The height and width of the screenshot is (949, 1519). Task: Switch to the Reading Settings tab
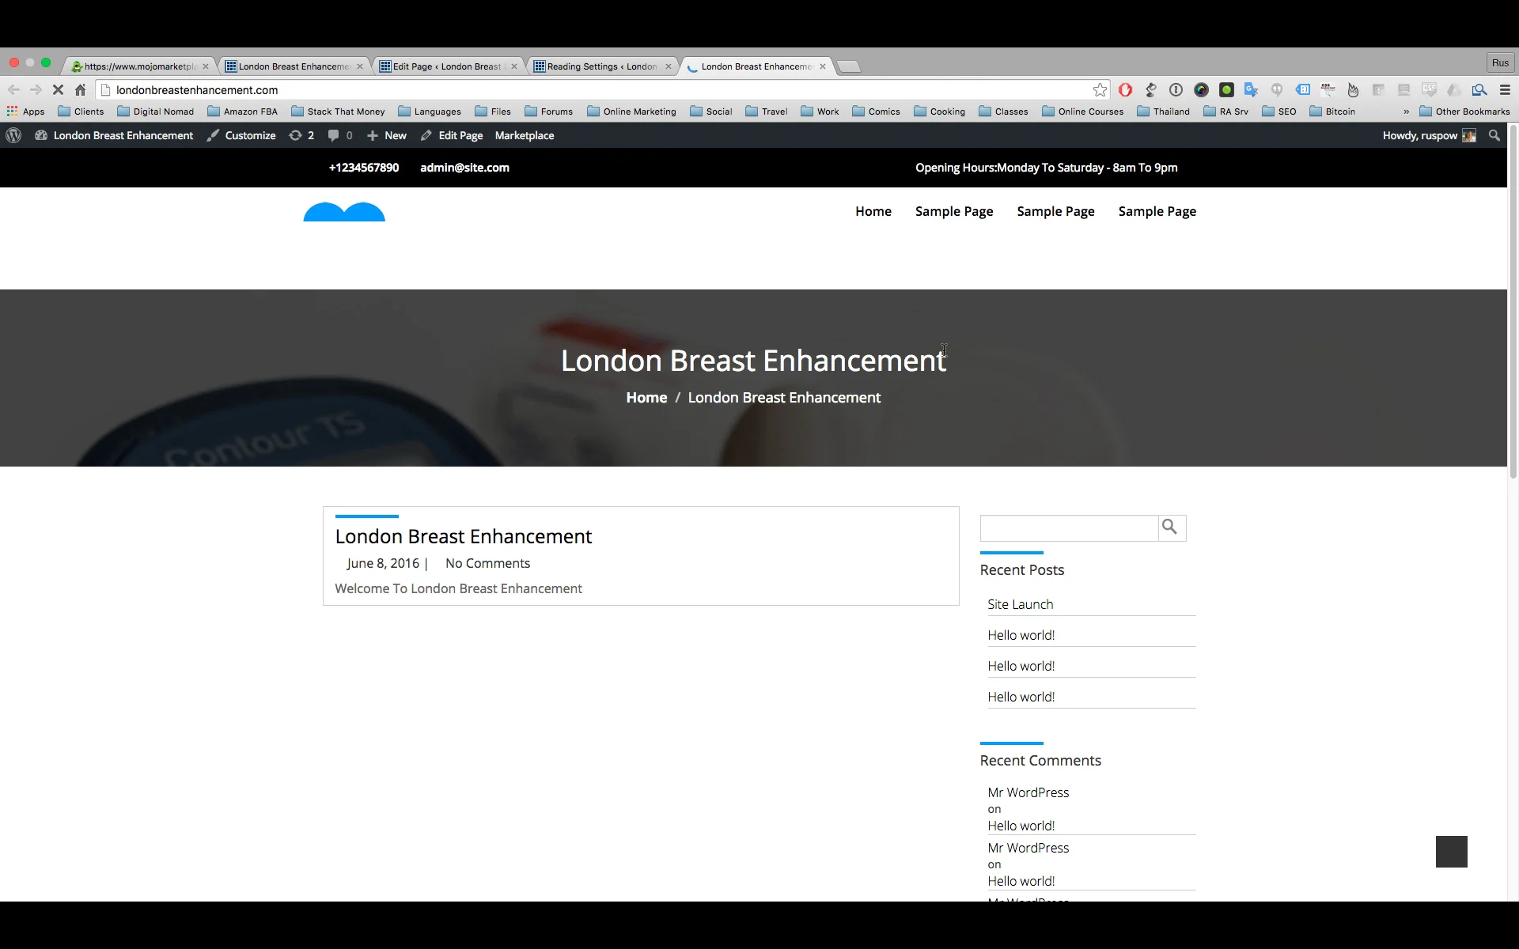[x=601, y=66]
